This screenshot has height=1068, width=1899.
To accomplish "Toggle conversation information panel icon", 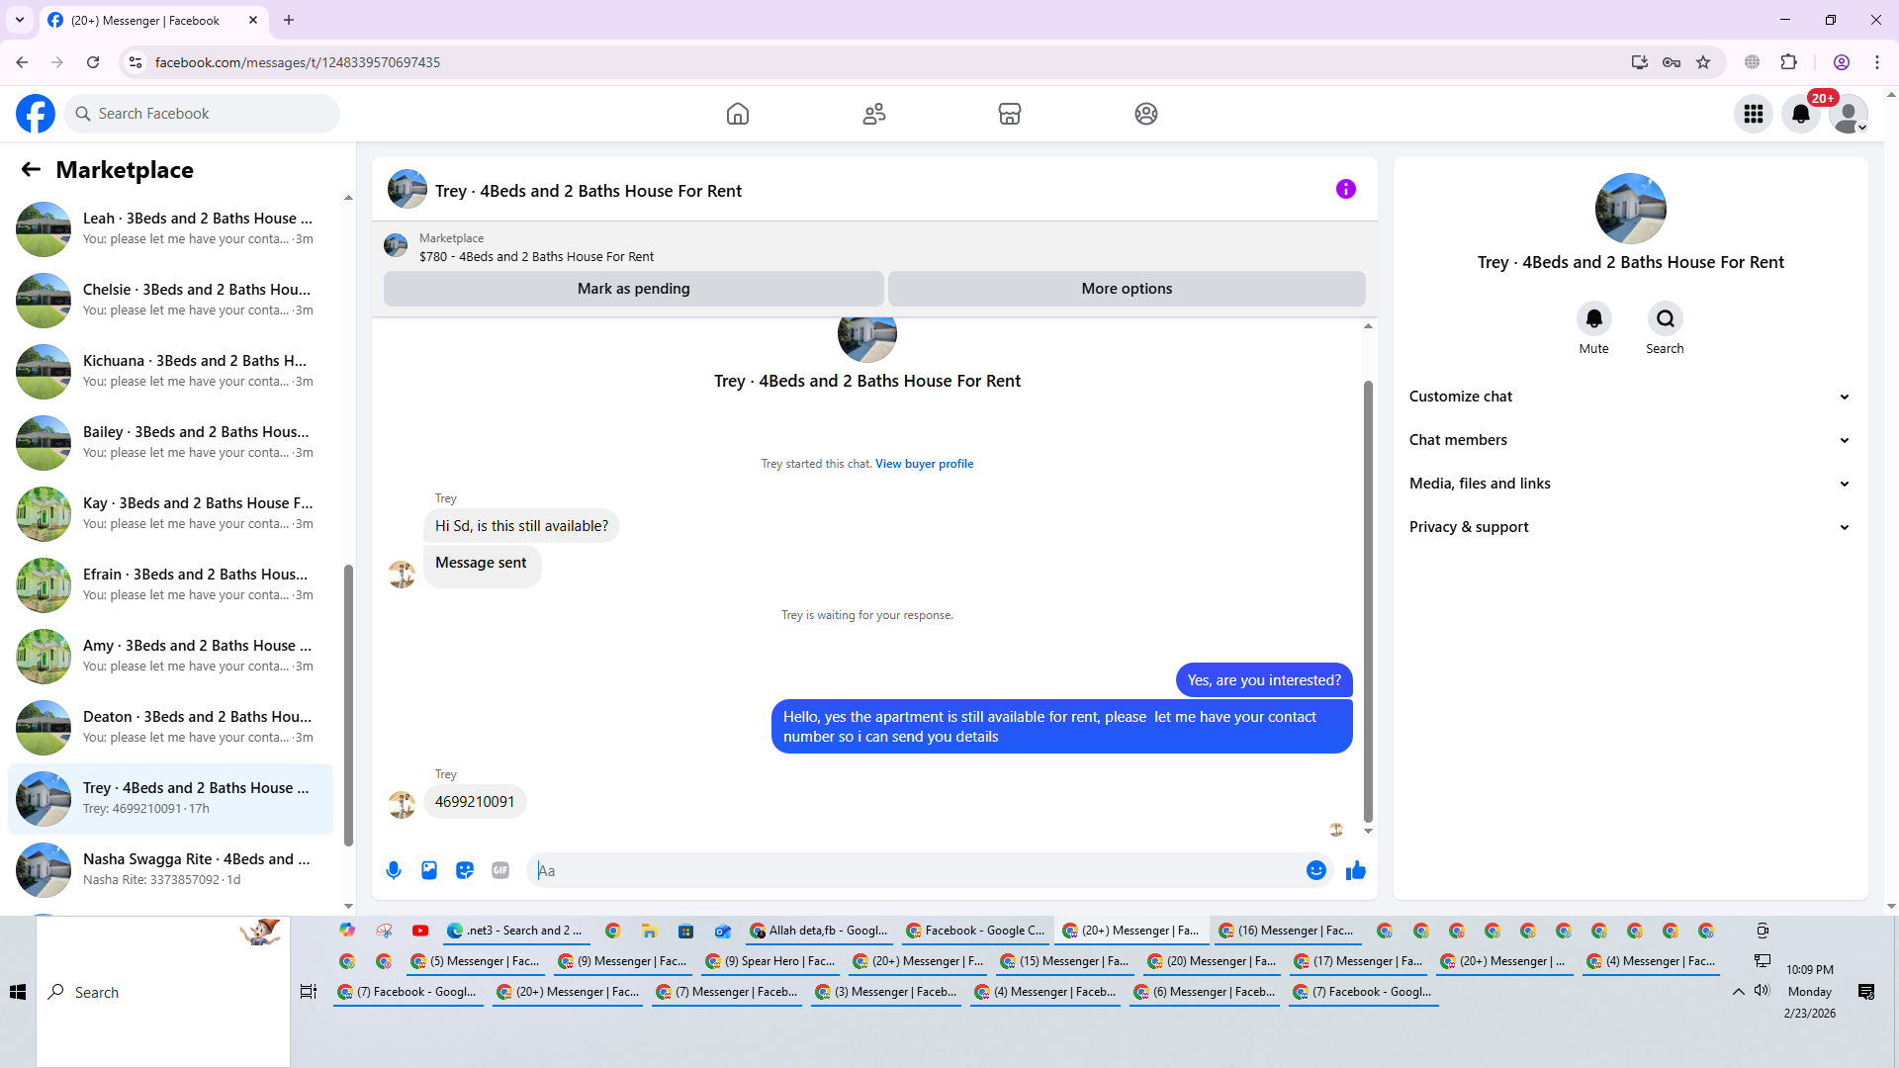I will pos(1345,189).
